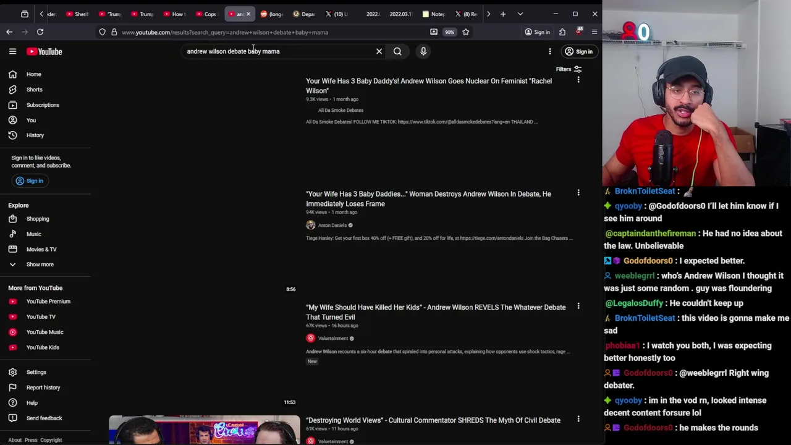Open "My Wife Should Have Killed Her Kids" video
Screen dimensions: 791x445
point(436,311)
